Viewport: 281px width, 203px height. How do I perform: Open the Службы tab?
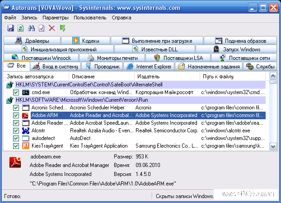260,67
